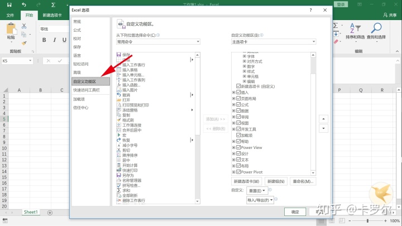Expand the 对齐方式 group node
This screenshot has width=402, height=226.
pyautogui.click(x=245, y=61)
